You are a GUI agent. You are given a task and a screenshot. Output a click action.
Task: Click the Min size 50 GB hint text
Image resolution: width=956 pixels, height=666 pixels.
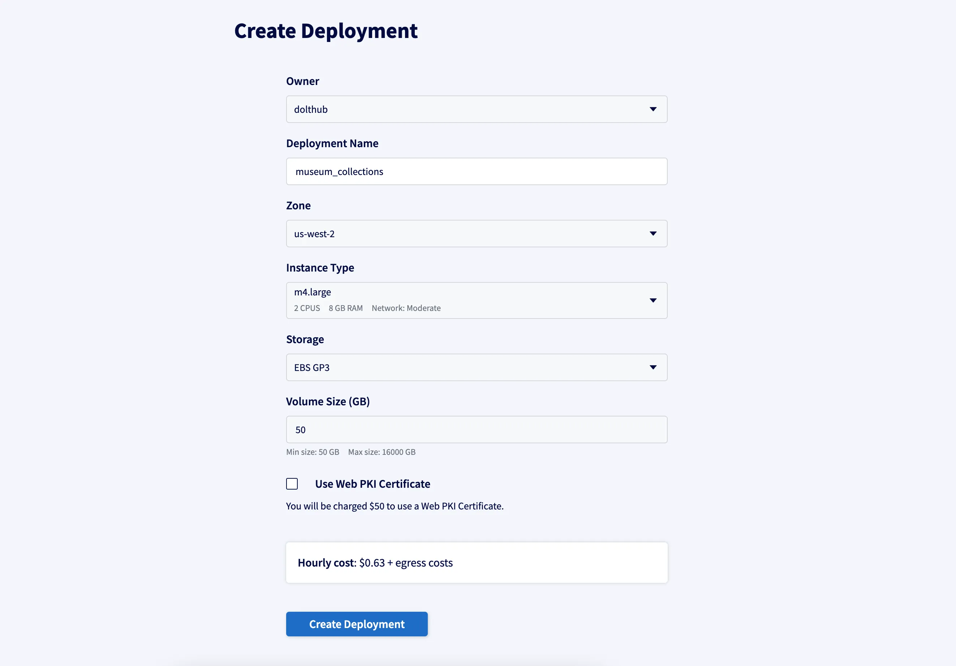coord(313,452)
